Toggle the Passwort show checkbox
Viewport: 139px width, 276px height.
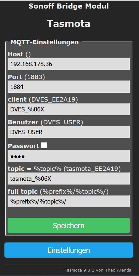pyautogui.click(x=44, y=145)
